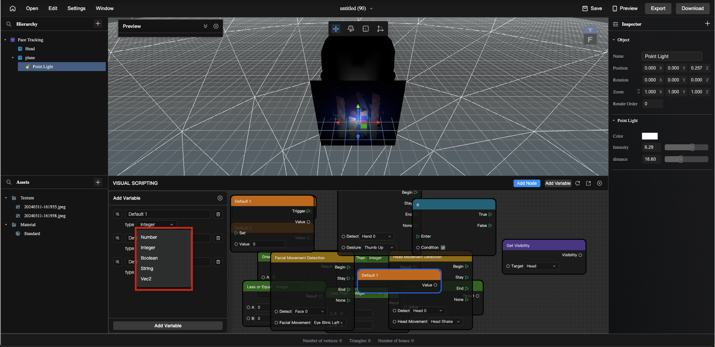Add a new asset in Assets panel
715x347 pixels.
click(98, 182)
